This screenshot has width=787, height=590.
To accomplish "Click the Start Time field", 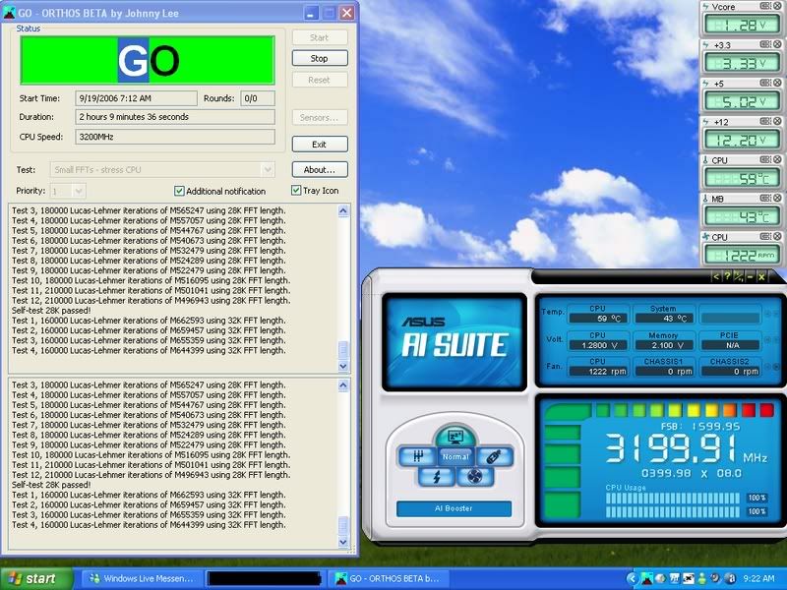I will (x=136, y=98).
